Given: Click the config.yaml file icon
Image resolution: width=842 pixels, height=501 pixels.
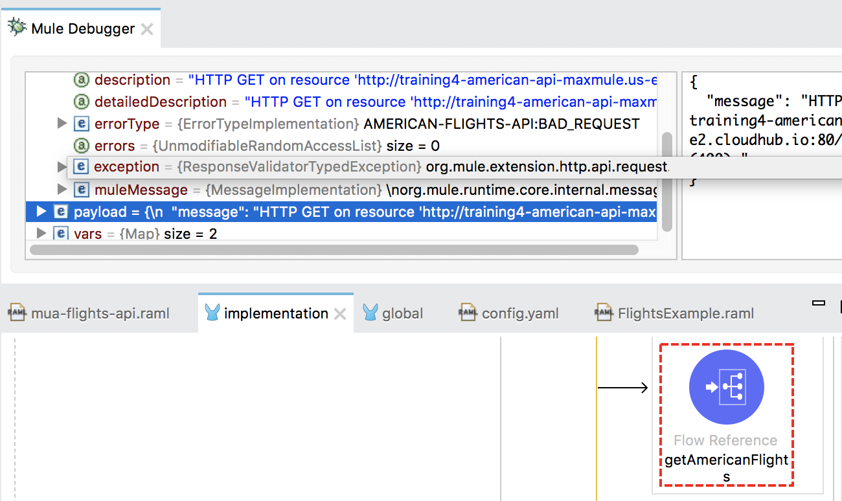Looking at the screenshot, I should click(x=468, y=313).
